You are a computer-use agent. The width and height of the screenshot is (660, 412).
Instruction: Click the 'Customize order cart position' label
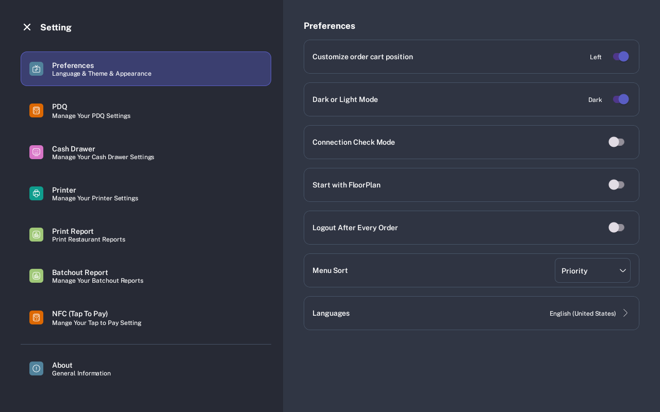tap(362, 57)
